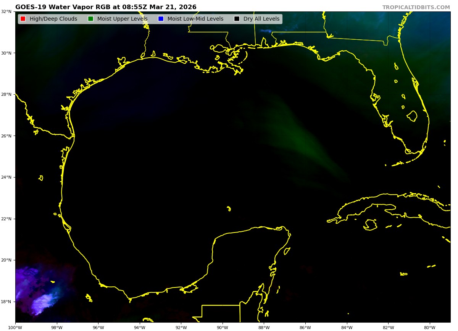
Task: Select the Moist Upper Levels legend label
Action: [122, 19]
